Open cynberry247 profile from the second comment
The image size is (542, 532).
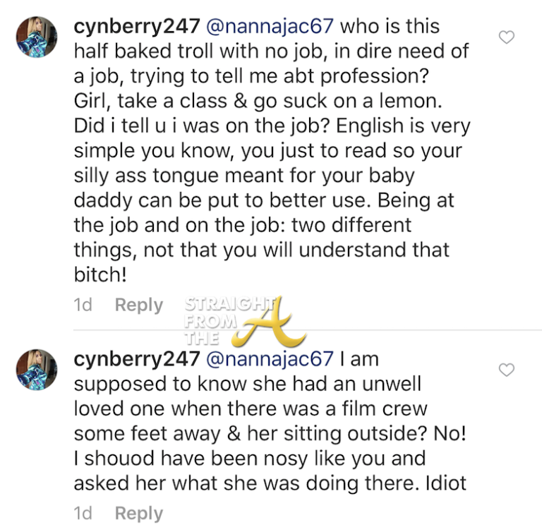pyautogui.click(x=137, y=358)
